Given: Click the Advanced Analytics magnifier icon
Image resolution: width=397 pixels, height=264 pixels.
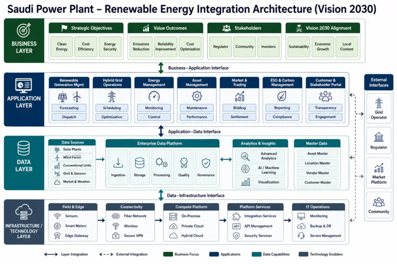Looking at the screenshot, I should (x=245, y=157).
